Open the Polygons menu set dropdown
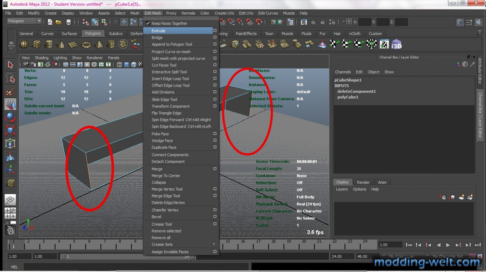Image resolution: width=486 pixels, height=272 pixels. click(24, 21)
